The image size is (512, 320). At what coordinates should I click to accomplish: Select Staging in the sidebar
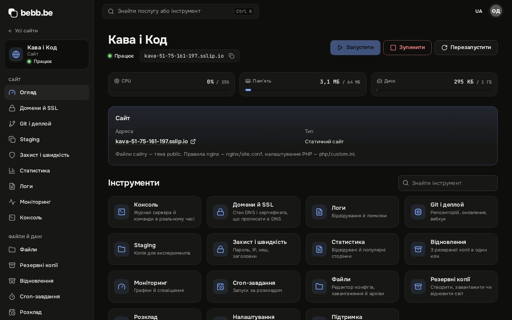coord(47,139)
